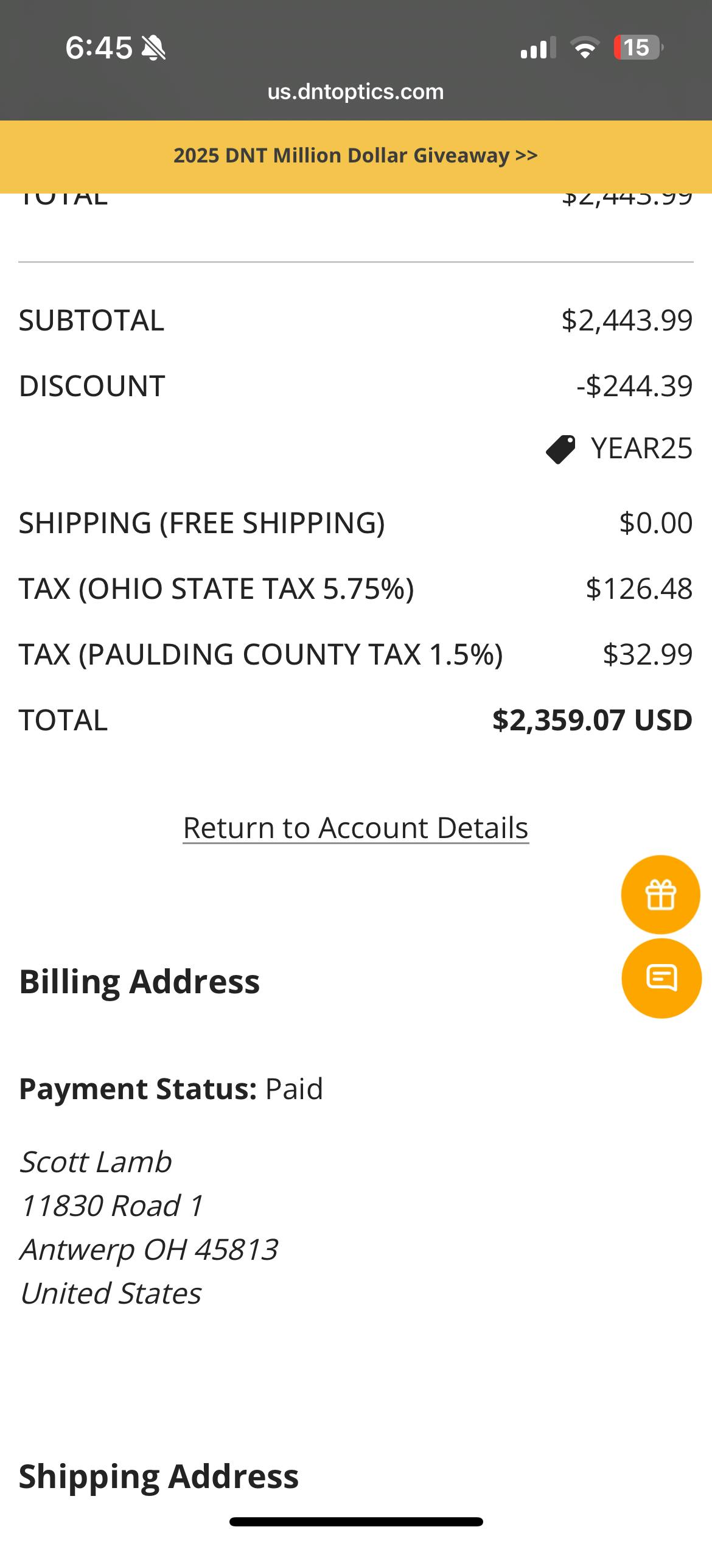
Task: Open the orange gift rewards button
Action: [x=660, y=895]
